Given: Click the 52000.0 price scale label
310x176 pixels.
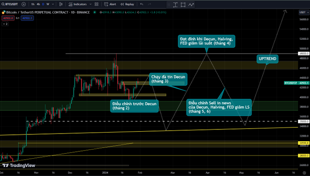Looking at the screenshot, I should [x=304, y=39].
